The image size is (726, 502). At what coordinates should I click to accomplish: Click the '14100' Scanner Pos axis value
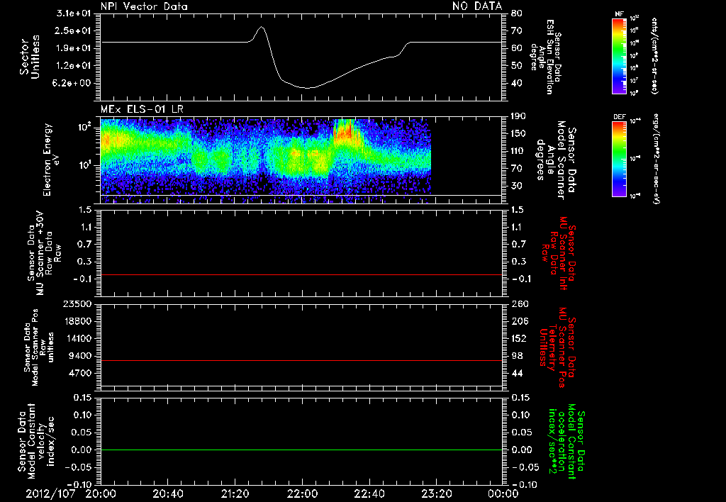click(77, 338)
